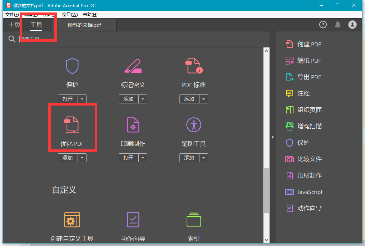Viewport: 365px width, 246px height.
Task: Click the 编辑 PDF label in sidebar
Action: tap(309, 61)
